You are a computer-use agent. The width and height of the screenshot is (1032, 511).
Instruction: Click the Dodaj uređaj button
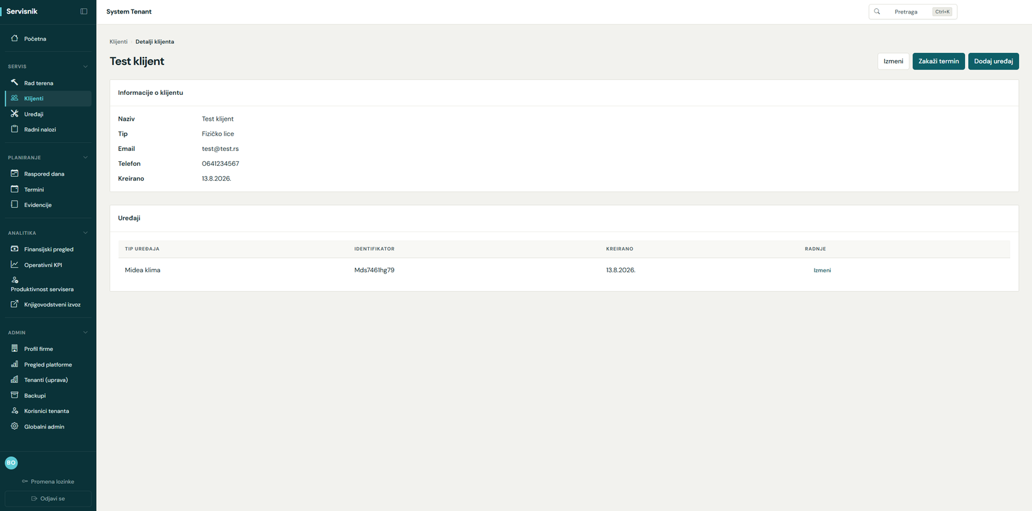(x=993, y=61)
